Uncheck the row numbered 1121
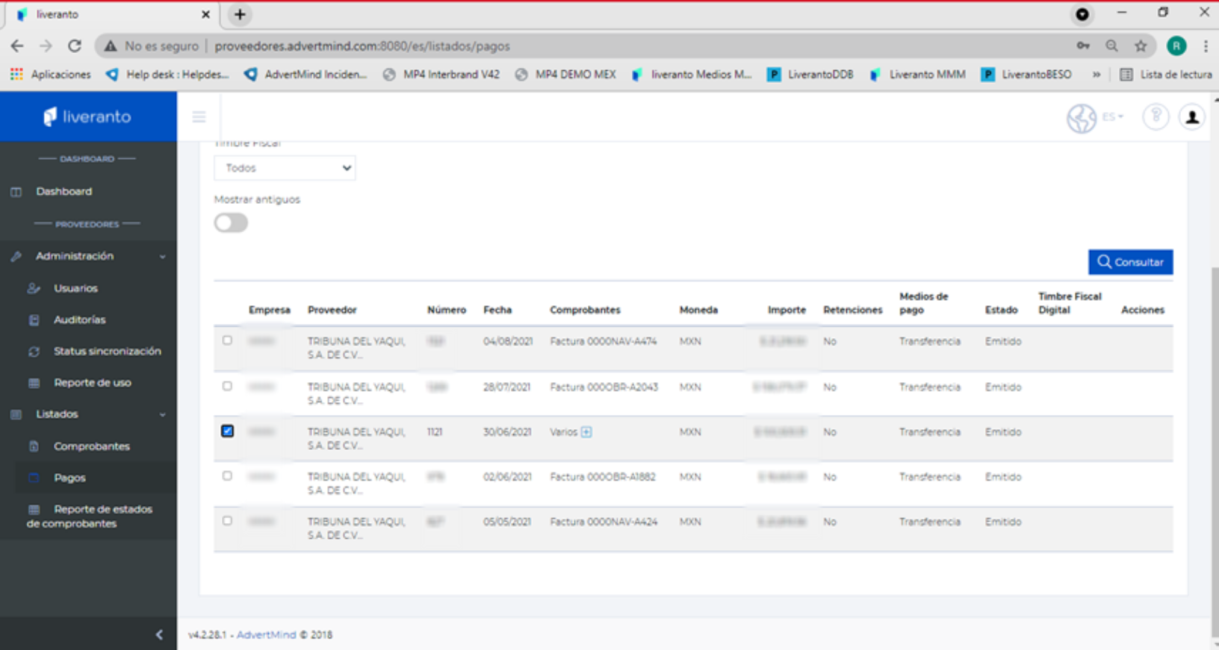1219x650 pixels. [227, 431]
